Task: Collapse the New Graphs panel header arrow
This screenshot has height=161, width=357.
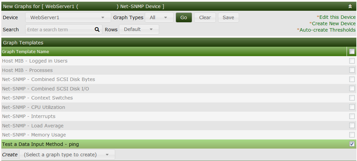Action: pos(350,6)
